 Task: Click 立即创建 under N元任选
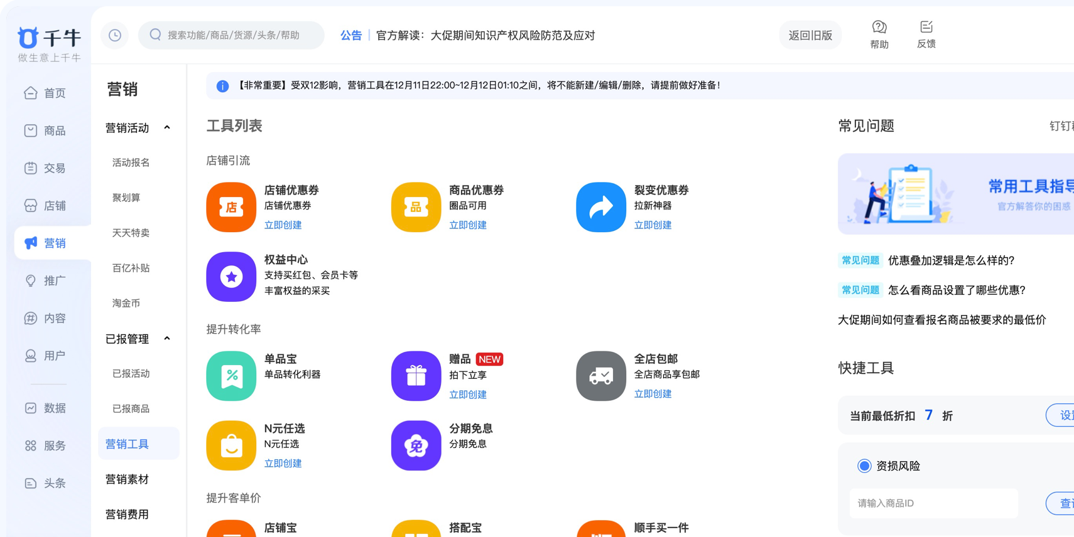pos(283,464)
